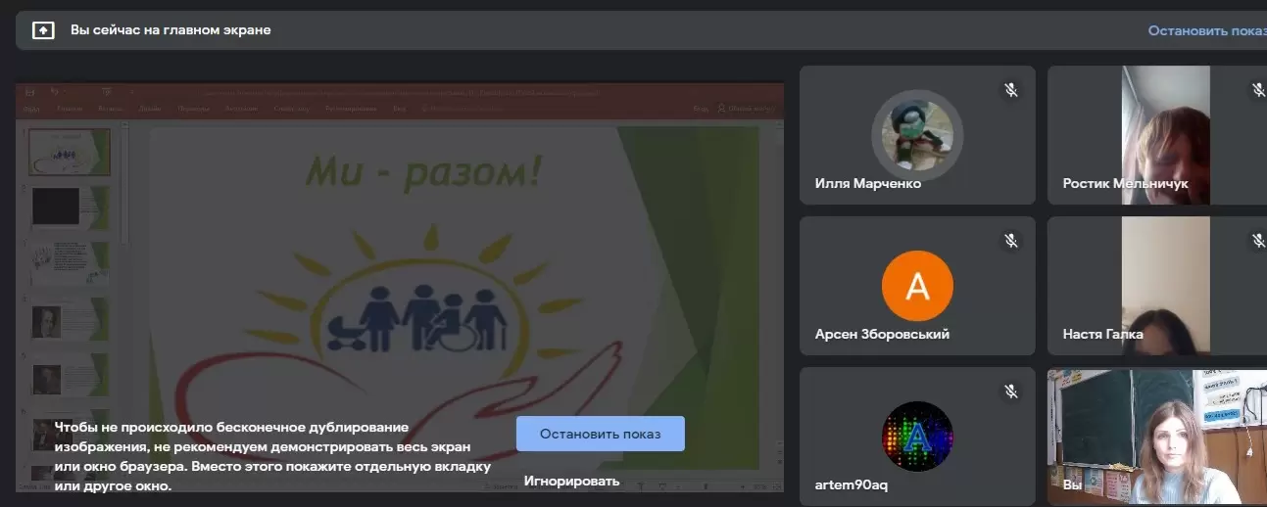This screenshot has width=1267, height=507.
Task: Open the 'Вид' ribbon tab
Action: pyautogui.click(x=399, y=109)
